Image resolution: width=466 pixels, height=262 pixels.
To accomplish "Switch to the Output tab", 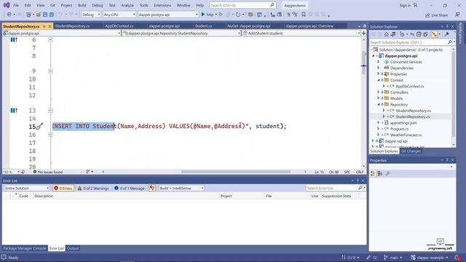I will click(73, 248).
